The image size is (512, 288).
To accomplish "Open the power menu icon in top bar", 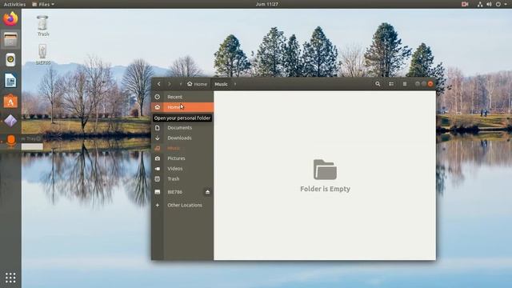I will (x=498, y=4).
